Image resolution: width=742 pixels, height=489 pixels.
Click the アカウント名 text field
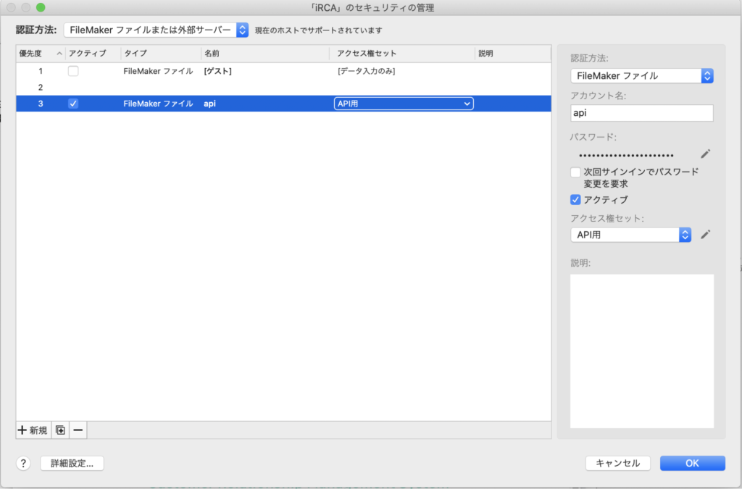[x=641, y=113]
